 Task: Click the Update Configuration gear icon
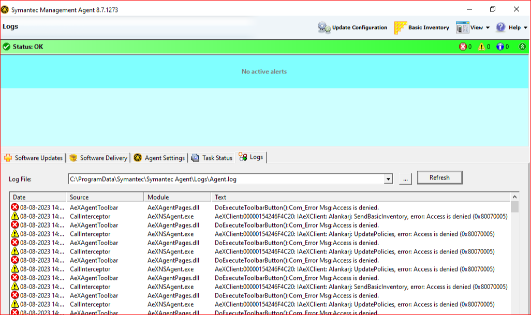(x=324, y=27)
